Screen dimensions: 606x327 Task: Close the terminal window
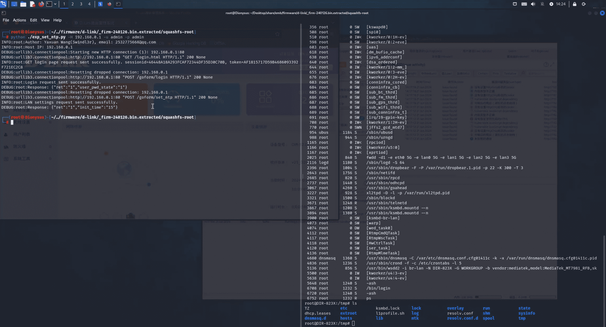[x=602, y=13]
